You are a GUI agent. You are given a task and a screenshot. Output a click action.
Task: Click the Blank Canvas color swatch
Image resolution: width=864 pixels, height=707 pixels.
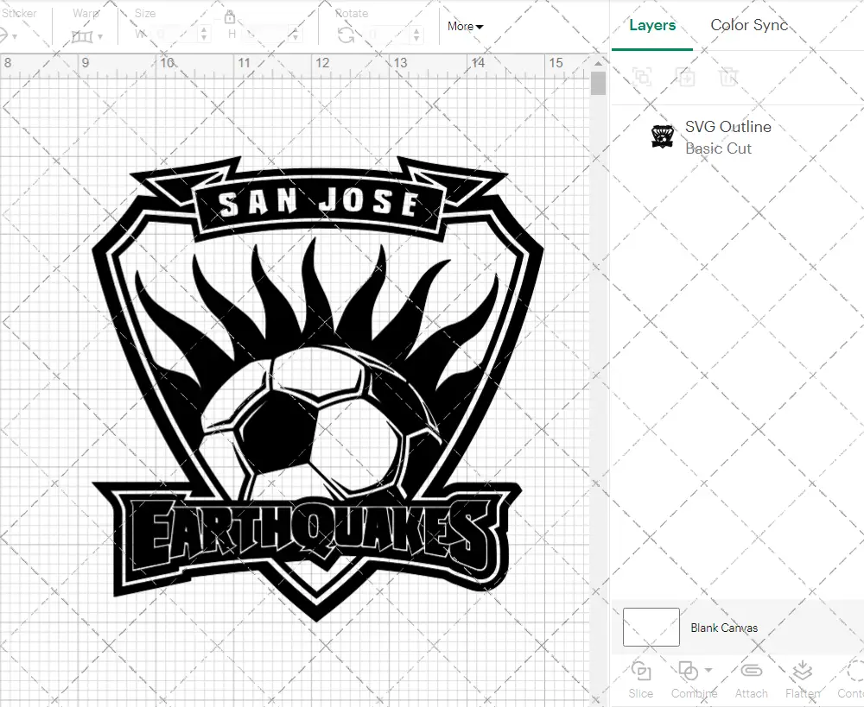click(x=651, y=628)
